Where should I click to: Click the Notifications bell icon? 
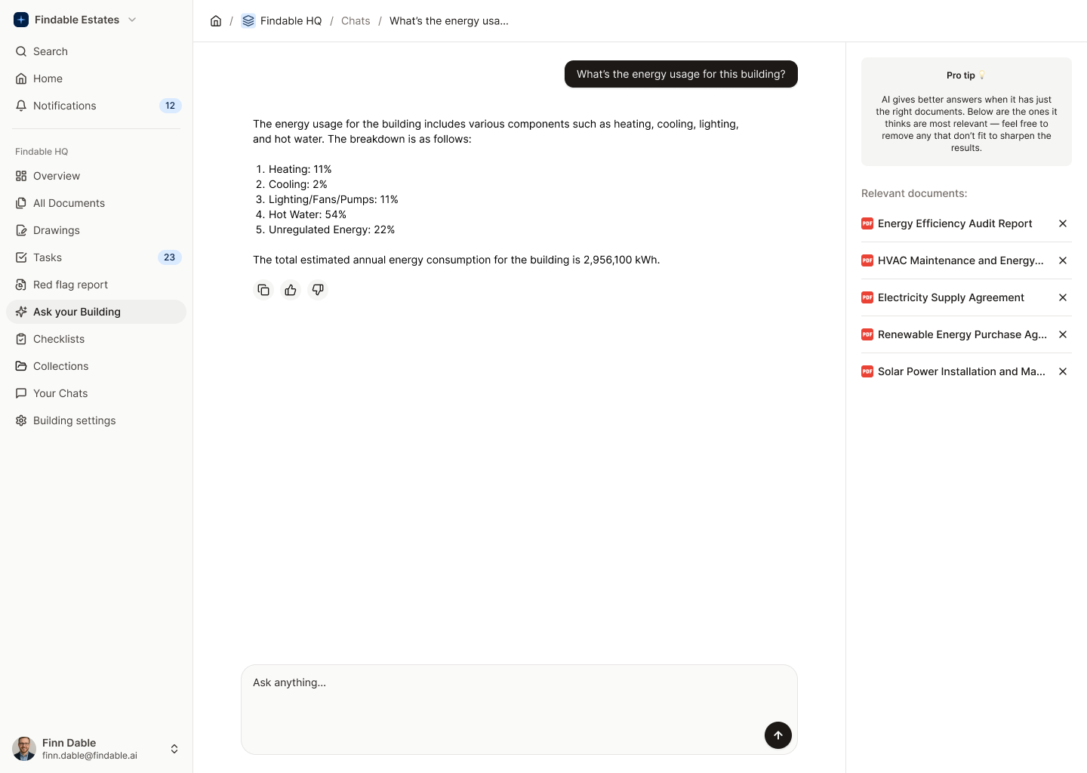(21, 106)
